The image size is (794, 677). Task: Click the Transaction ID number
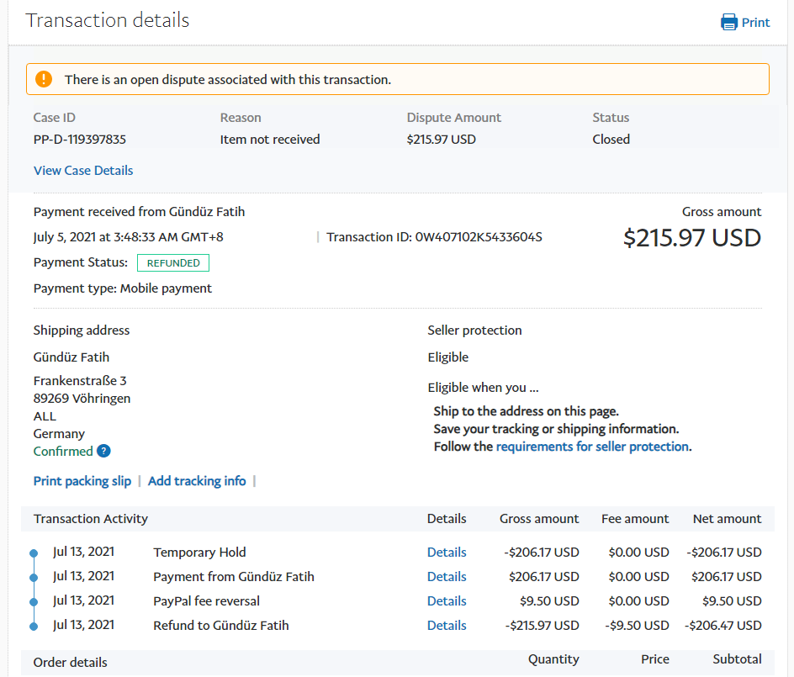(x=479, y=237)
